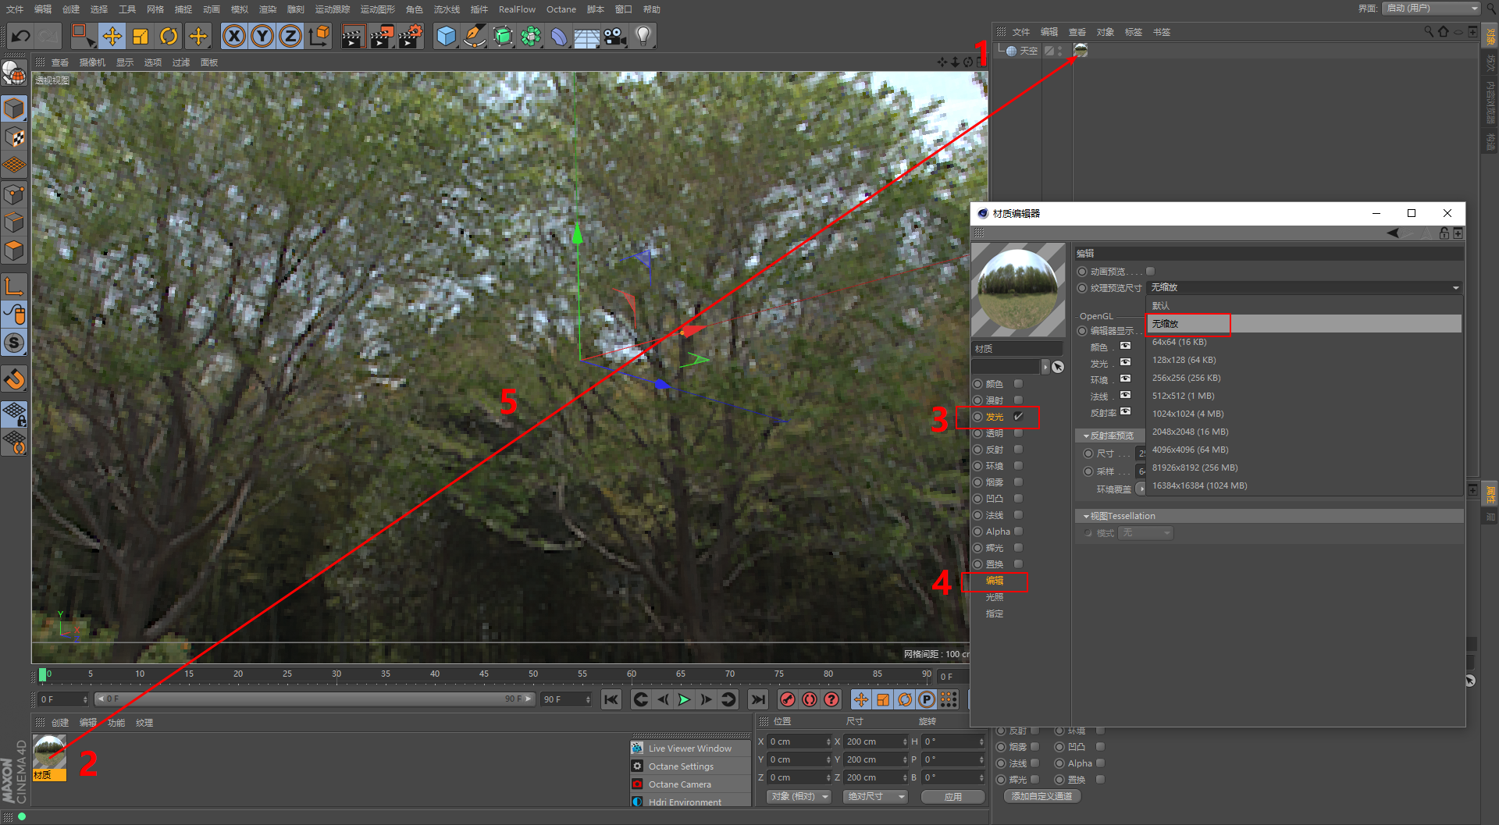Toggle the 动画预览 checkbox
The image size is (1499, 825).
[1150, 272]
